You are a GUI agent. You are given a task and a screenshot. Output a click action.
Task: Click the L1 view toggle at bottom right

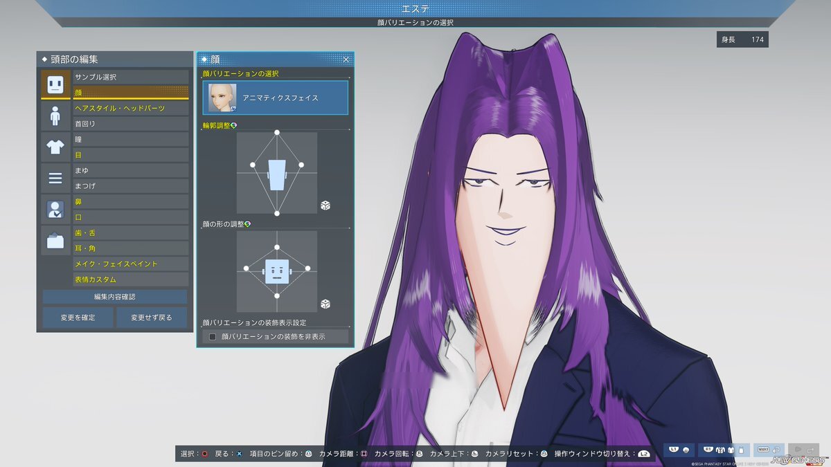(678, 450)
